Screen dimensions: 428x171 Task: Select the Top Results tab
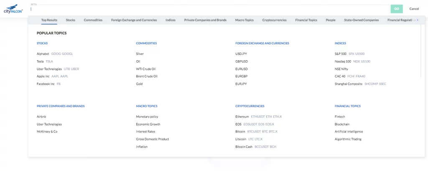coord(49,20)
